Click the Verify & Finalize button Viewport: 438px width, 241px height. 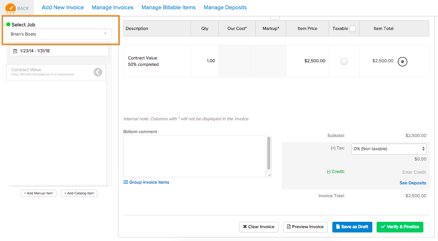click(400, 227)
